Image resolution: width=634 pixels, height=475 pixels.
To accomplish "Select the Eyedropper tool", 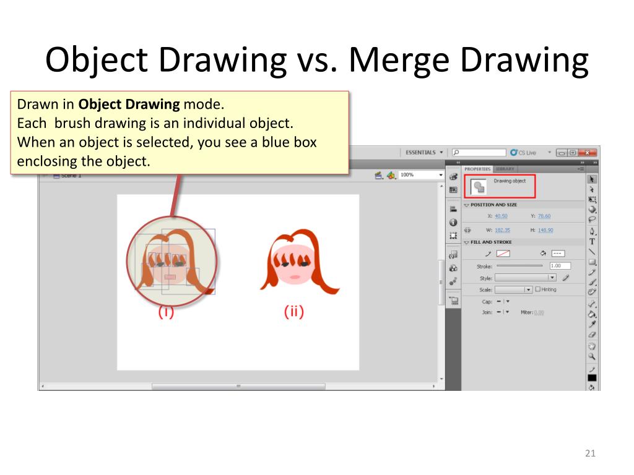I will coord(592,324).
